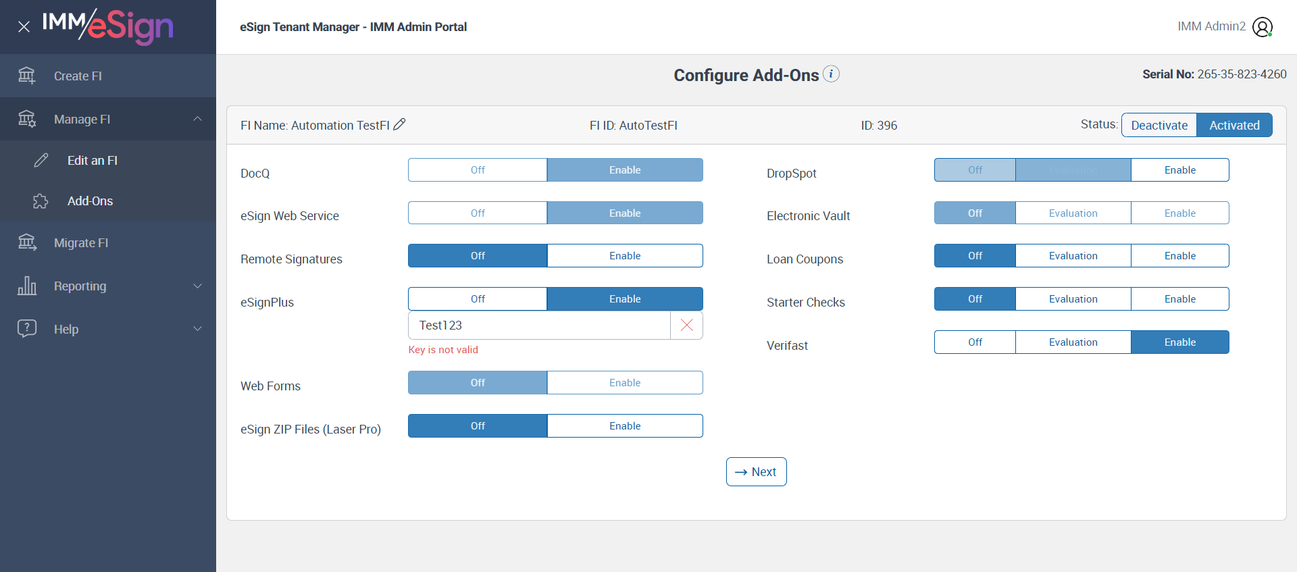This screenshot has width=1297, height=572.
Task: Go to the Migrate FI menu item
Action: 81,243
